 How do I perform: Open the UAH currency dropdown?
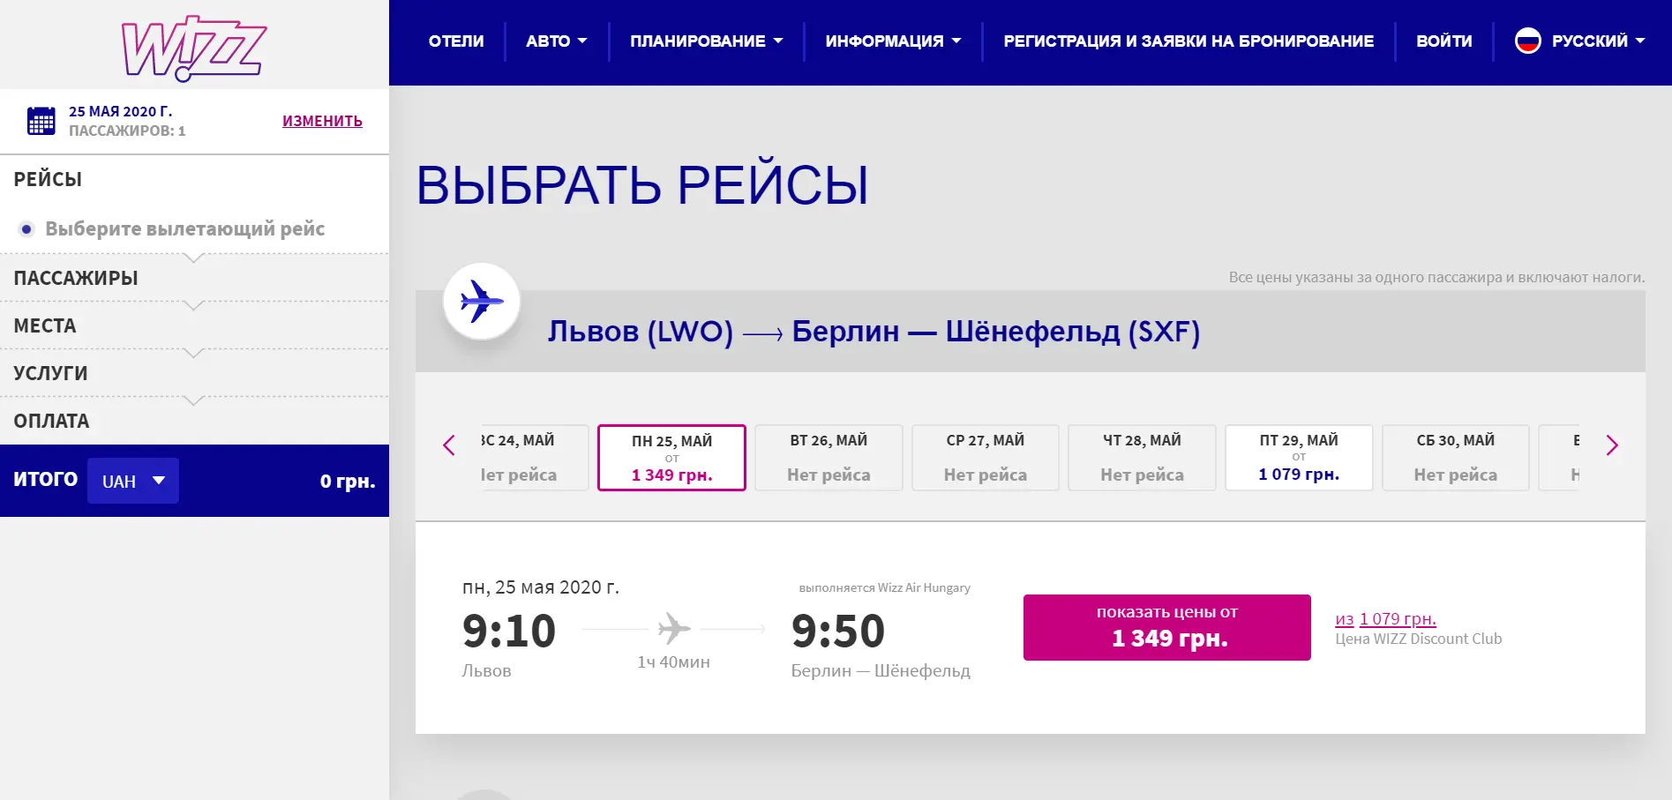pos(133,481)
